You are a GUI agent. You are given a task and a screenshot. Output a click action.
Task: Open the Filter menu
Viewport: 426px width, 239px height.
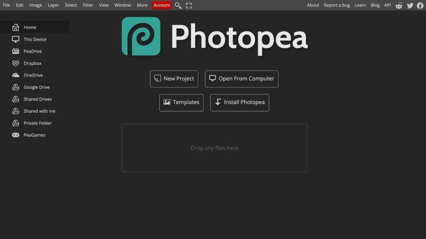click(88, 5)
